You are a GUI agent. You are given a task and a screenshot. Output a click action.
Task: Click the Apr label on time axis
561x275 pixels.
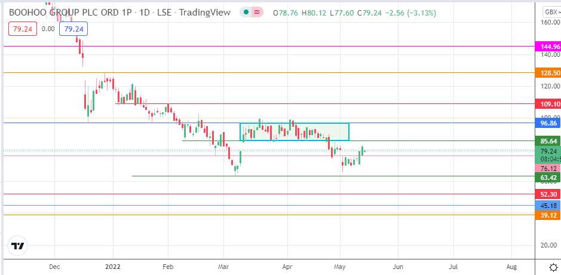tap(287, 267)
